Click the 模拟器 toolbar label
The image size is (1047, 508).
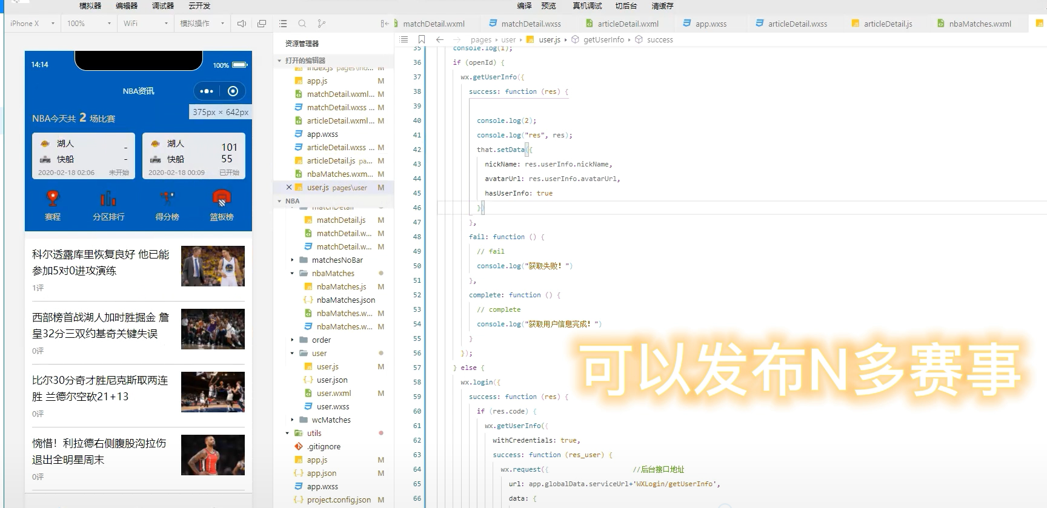coord(90,5)
